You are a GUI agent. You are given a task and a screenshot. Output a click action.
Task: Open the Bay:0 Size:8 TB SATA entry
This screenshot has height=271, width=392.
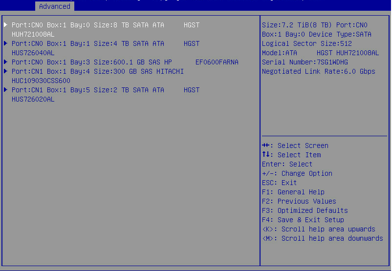[x=106, y=30]
